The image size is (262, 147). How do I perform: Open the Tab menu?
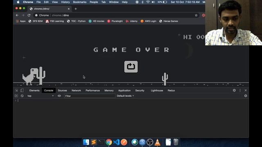tap(104, 2)
